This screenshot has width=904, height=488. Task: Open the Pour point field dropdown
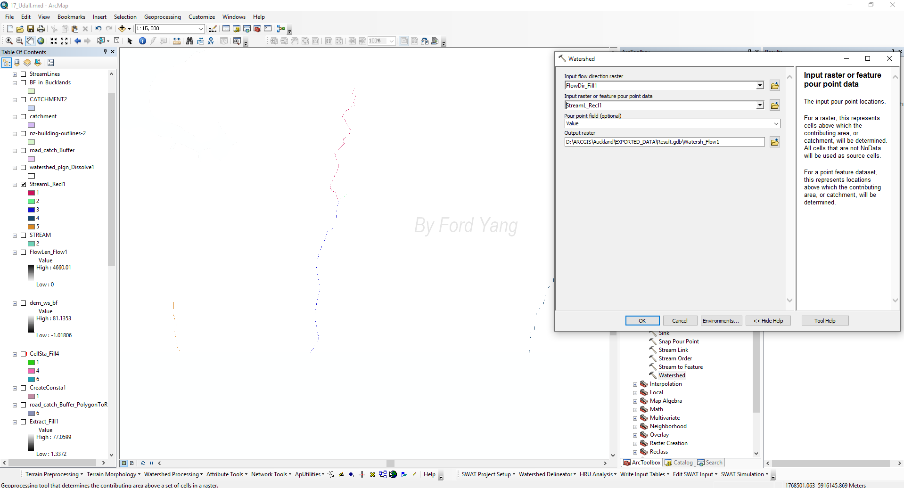776,123
